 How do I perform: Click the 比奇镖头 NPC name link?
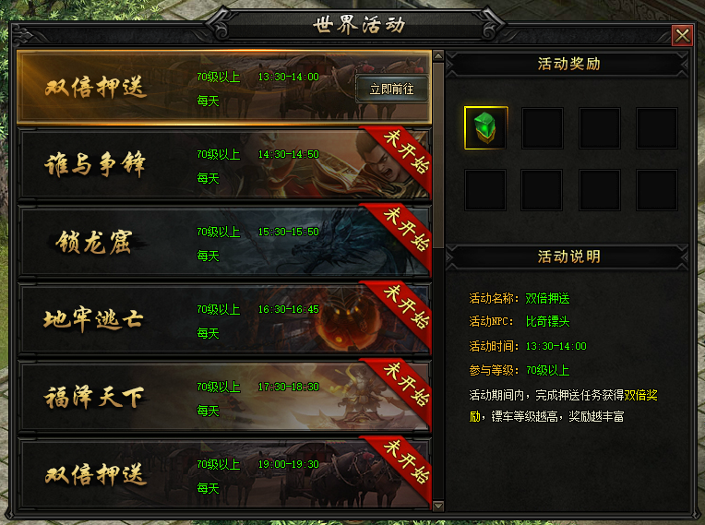pyautogui.click(x=547, y=321)
